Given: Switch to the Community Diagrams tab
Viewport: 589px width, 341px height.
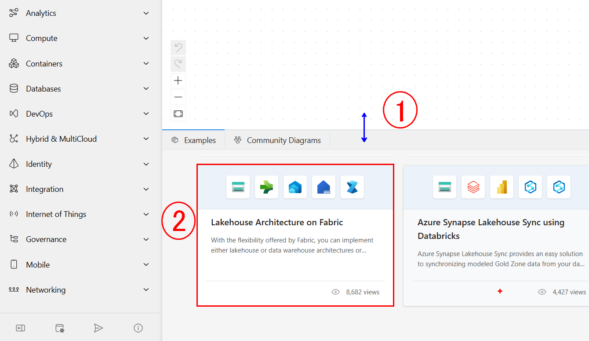Looking at the screenshot, I should click(x=277, y=140).
